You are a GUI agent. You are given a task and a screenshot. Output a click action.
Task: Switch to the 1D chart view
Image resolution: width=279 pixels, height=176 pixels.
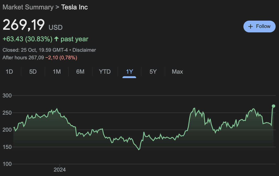[x=9, y=72]
